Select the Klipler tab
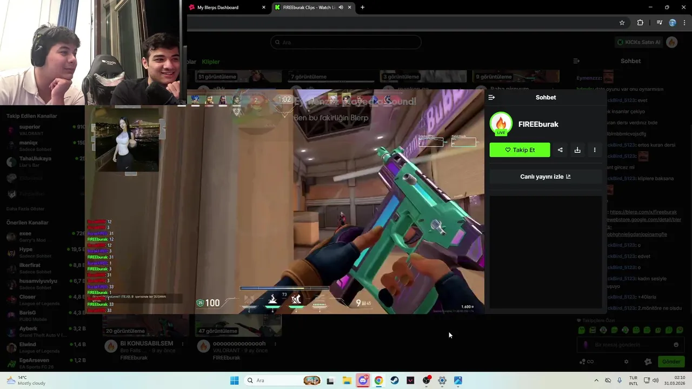Screen dimensions: 692x389 211,62
